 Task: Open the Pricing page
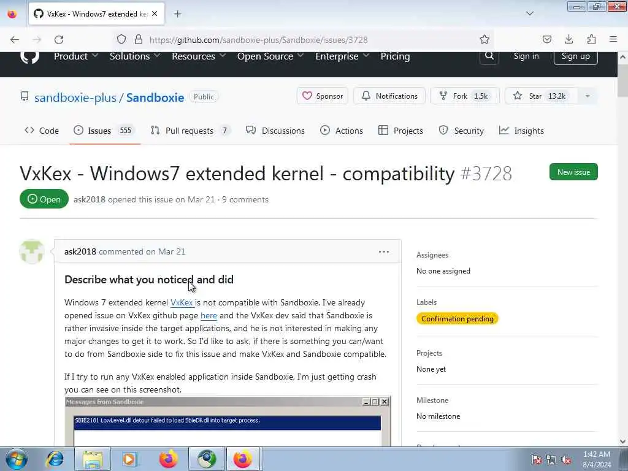[395, 56]
